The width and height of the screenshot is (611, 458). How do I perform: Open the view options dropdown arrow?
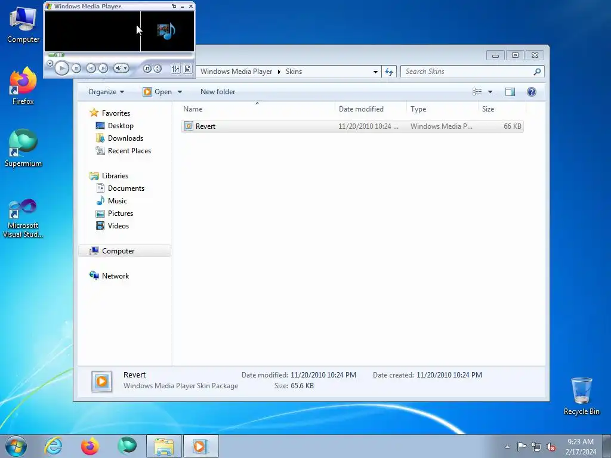coord(490,92)
